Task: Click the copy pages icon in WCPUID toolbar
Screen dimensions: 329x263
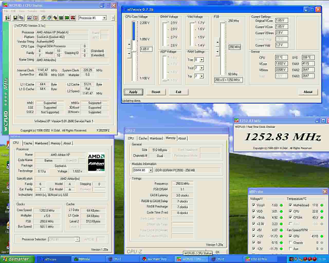Action: coord(21,18)
